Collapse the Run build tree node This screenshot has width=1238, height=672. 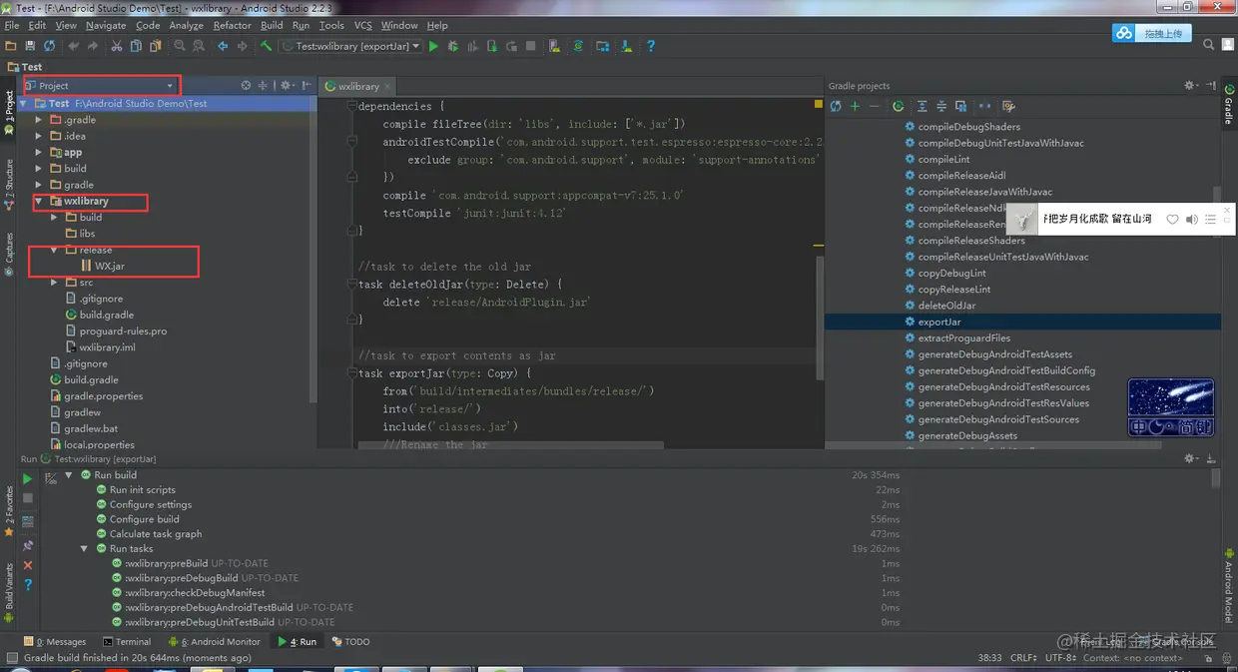coord(69,475)
